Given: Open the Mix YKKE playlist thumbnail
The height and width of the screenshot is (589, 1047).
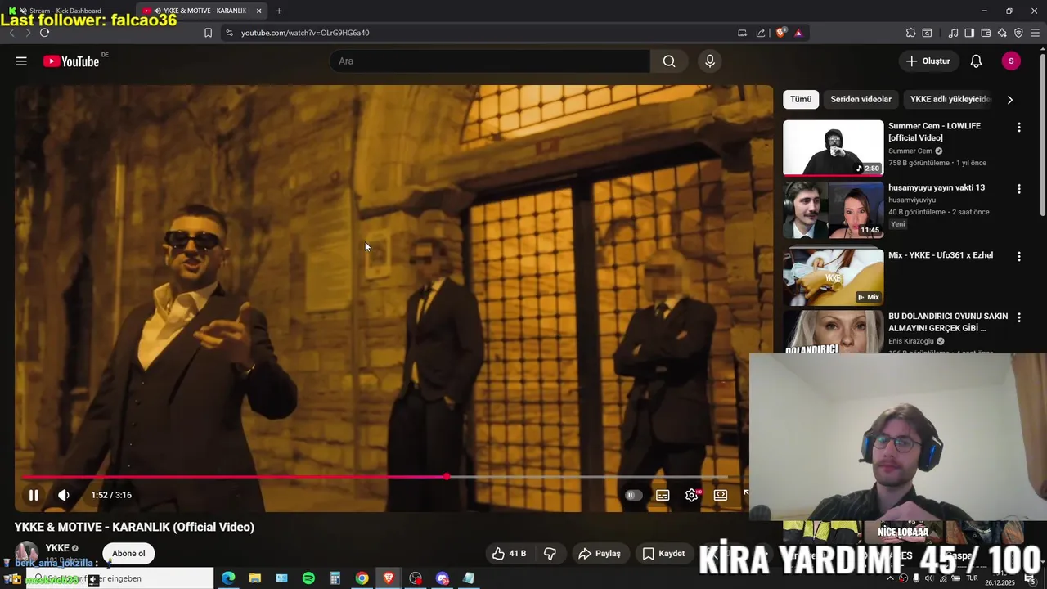Looking at the screenshot, I should (834, 277).
